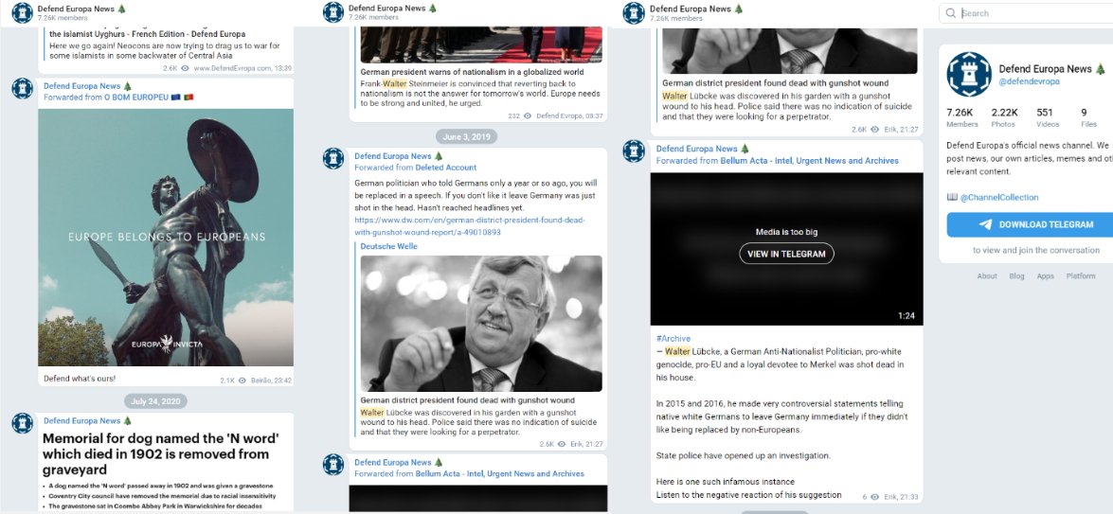The width and height of the screenshot is (1113, 514).
Task: Open the Apps footer link
Action: click(1045, 275)
